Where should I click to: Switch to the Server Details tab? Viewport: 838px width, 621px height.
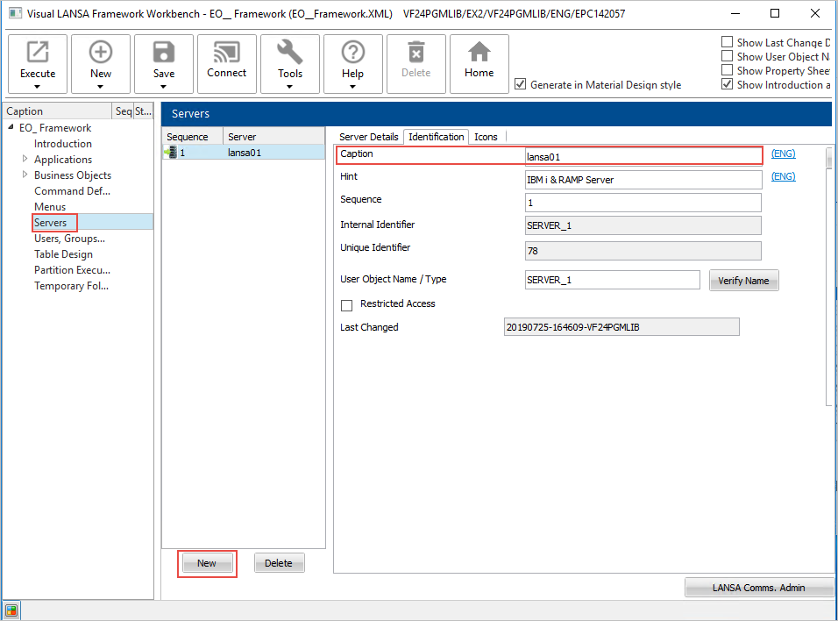coord(368,137)
